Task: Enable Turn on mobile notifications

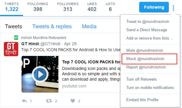Action: 150,88
